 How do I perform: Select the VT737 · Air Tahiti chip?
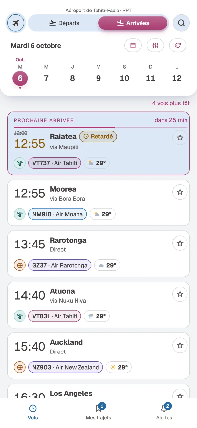click(55, 163)
